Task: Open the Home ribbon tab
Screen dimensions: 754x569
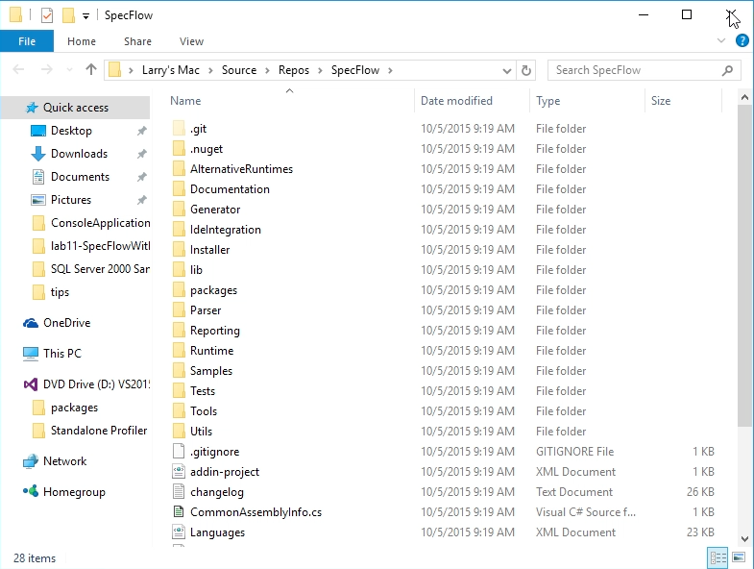Action: [82, 41]
